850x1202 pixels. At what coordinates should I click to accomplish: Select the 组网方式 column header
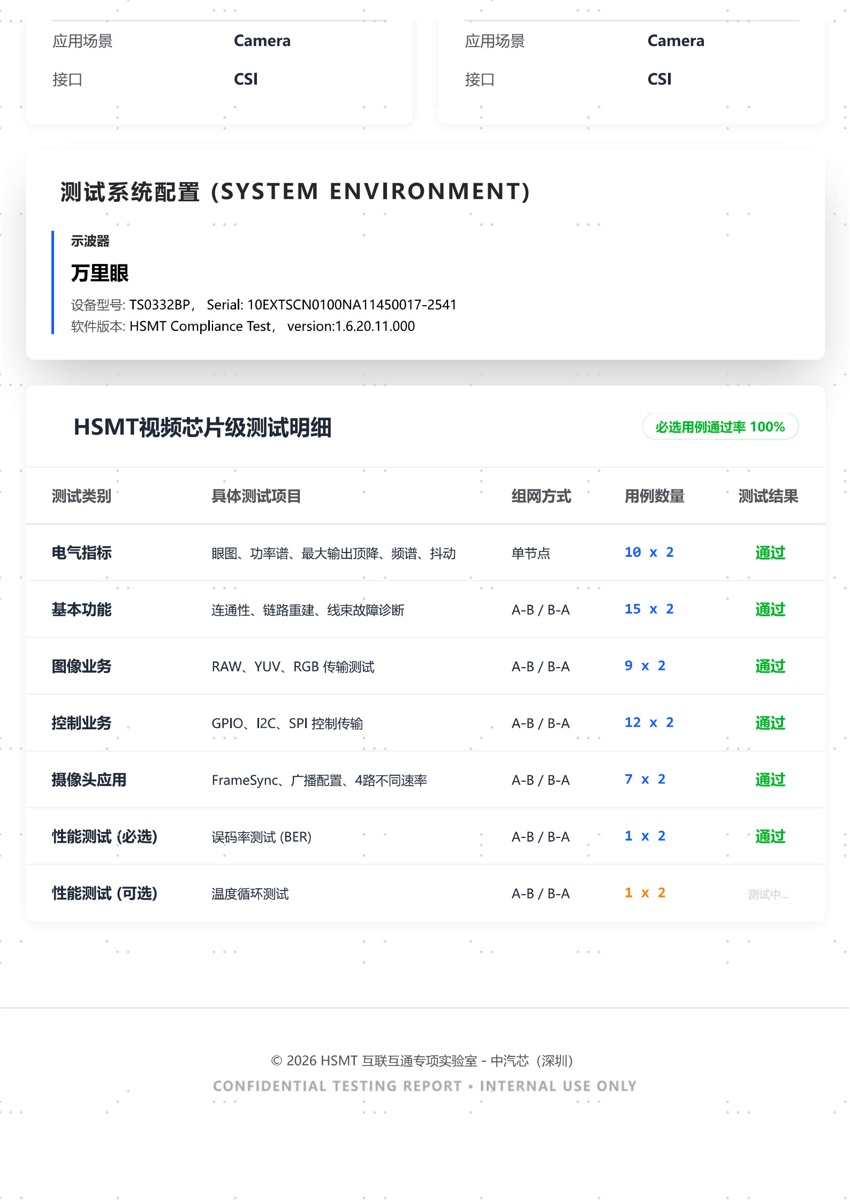(x=541, y=496)
